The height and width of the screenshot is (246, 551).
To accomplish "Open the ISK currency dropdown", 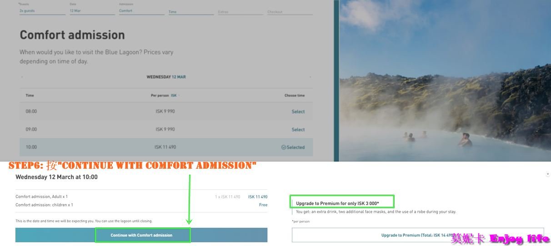I will coord(175,95).
